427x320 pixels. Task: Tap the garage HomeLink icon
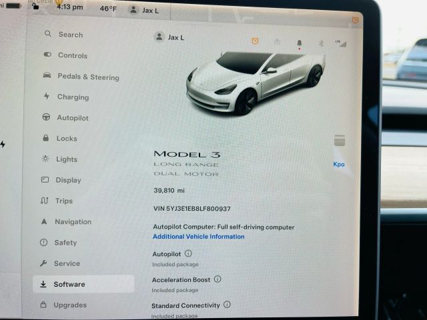pos(277,42)
